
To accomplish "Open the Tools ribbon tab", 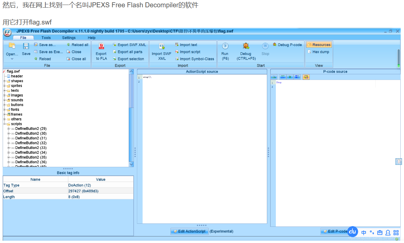I will (x=46, y=38).
